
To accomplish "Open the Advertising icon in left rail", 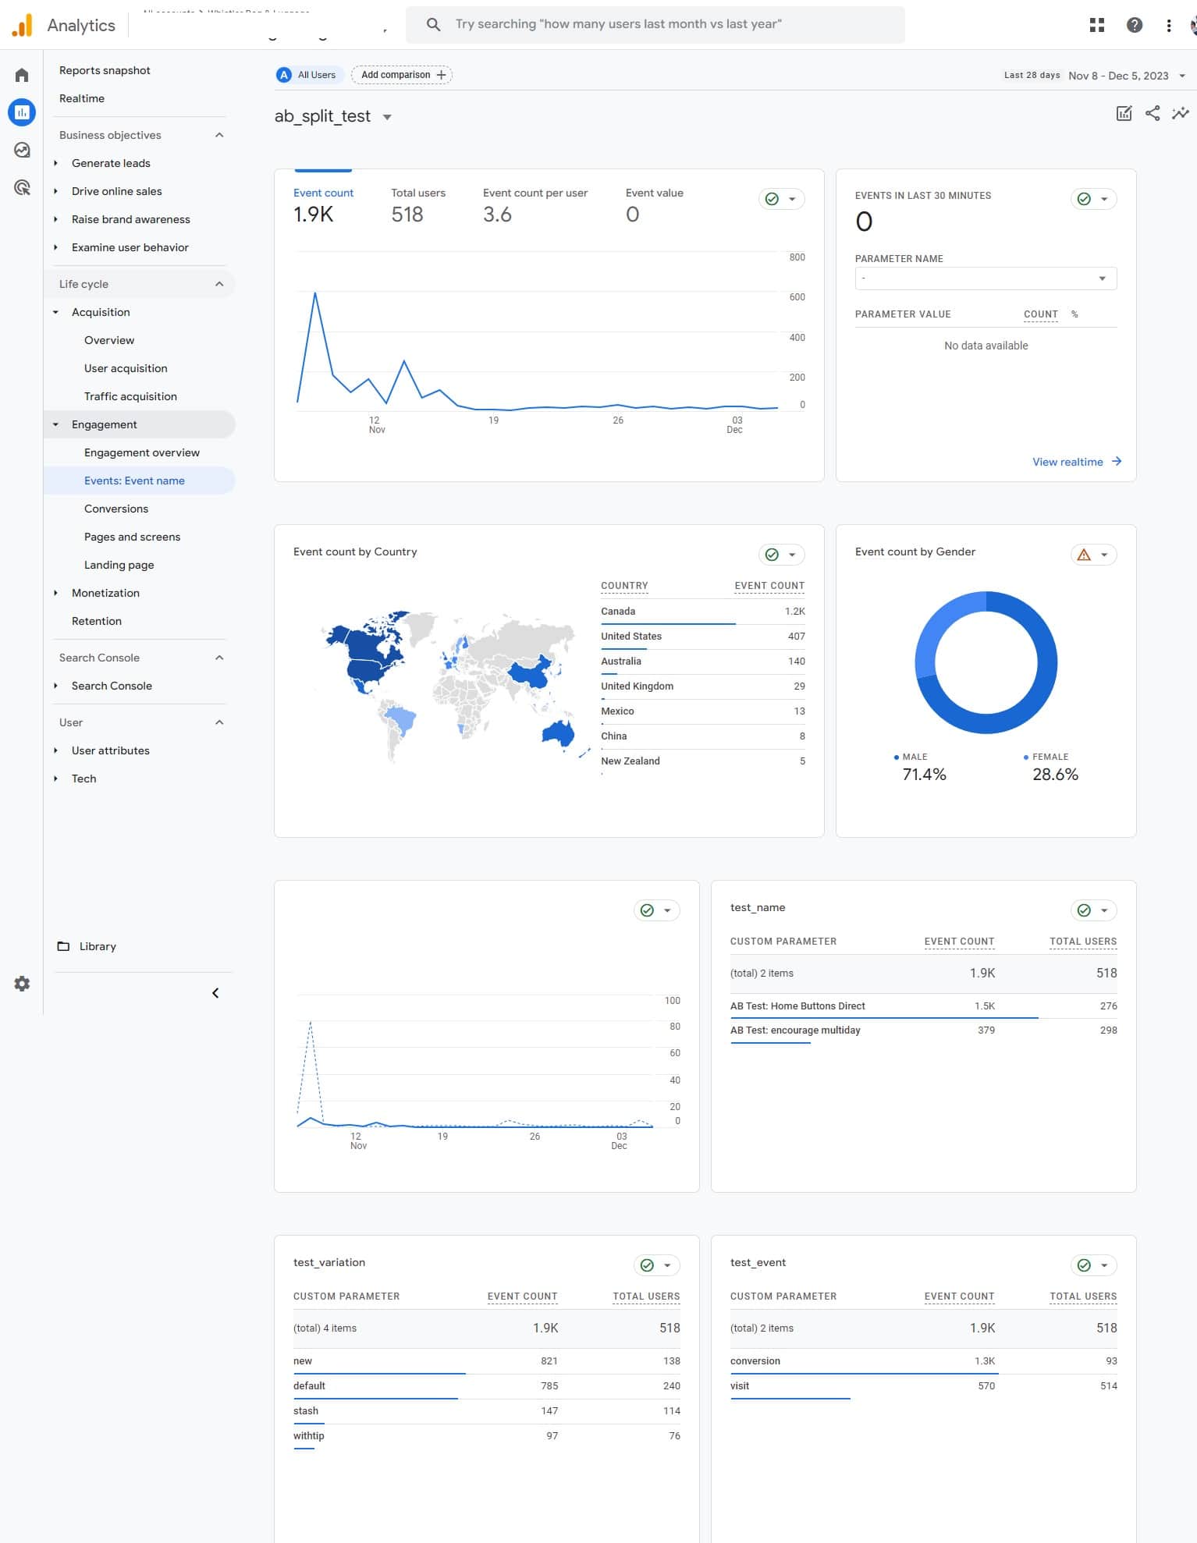I will tap(22, 187).
